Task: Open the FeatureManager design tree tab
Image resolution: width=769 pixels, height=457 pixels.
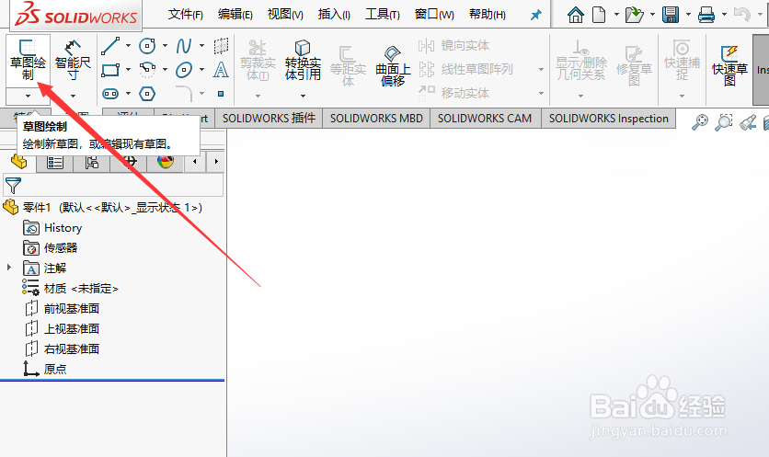Action: pyautogui.click(x=18, y=161)
